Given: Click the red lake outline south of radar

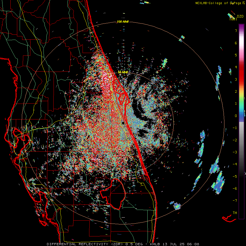Looking at the screenshot, I should pyautogui.click(x=113, y=194).
